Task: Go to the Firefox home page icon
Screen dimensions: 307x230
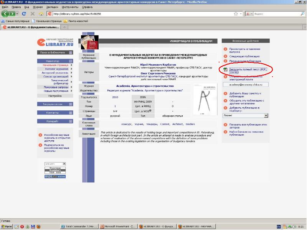Action: pyautogui.click(x=41, y=14)
